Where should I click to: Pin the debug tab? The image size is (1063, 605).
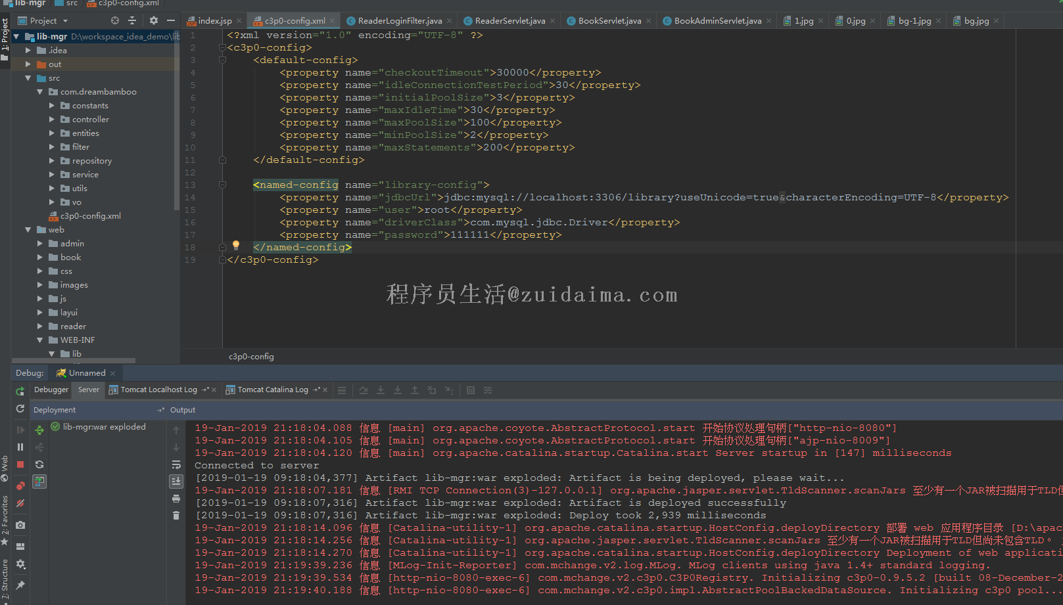[20, 585]
